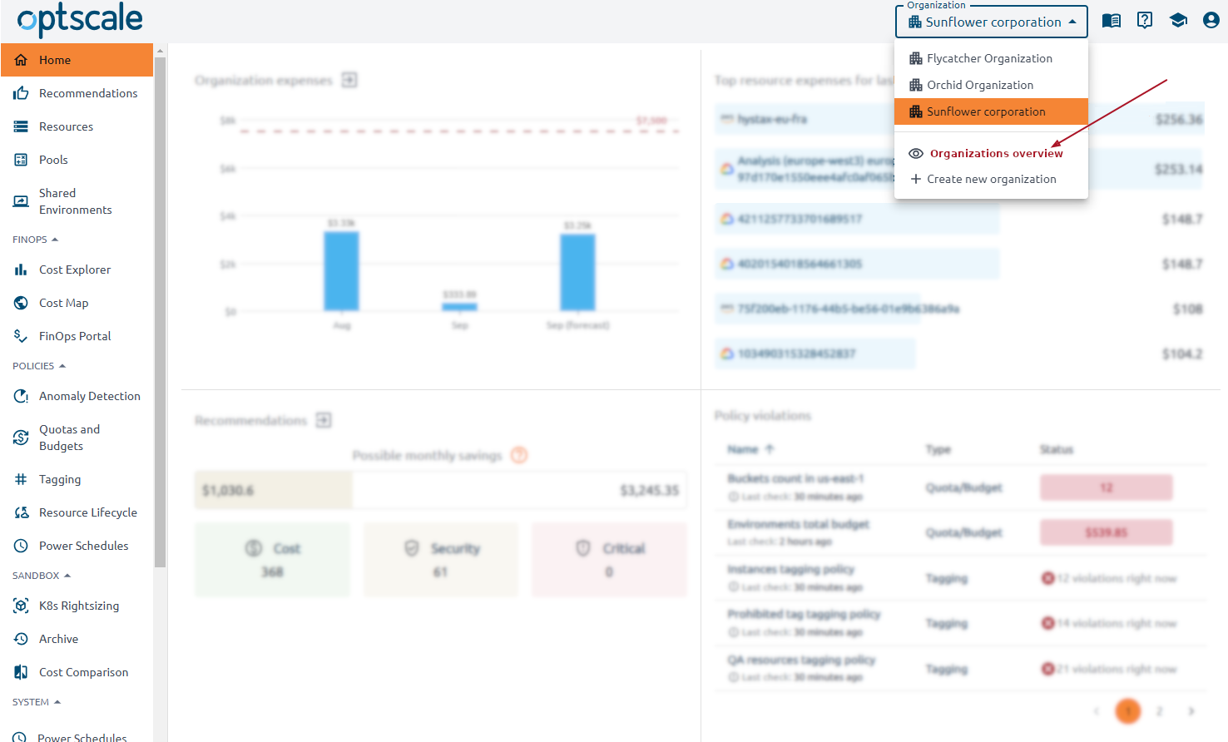The width and height of the screenshot is (1228, 742).
Task: Go to page 1 of policy violations
Action: click(1127, 711)
